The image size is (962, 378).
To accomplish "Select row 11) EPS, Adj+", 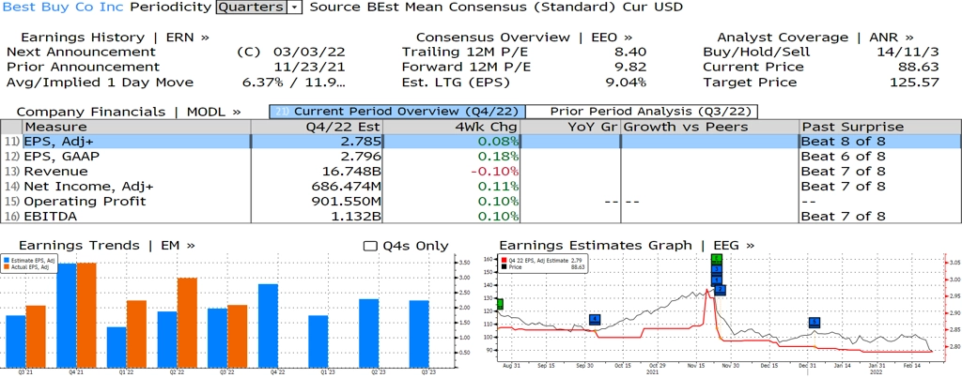I will point(480,142).
